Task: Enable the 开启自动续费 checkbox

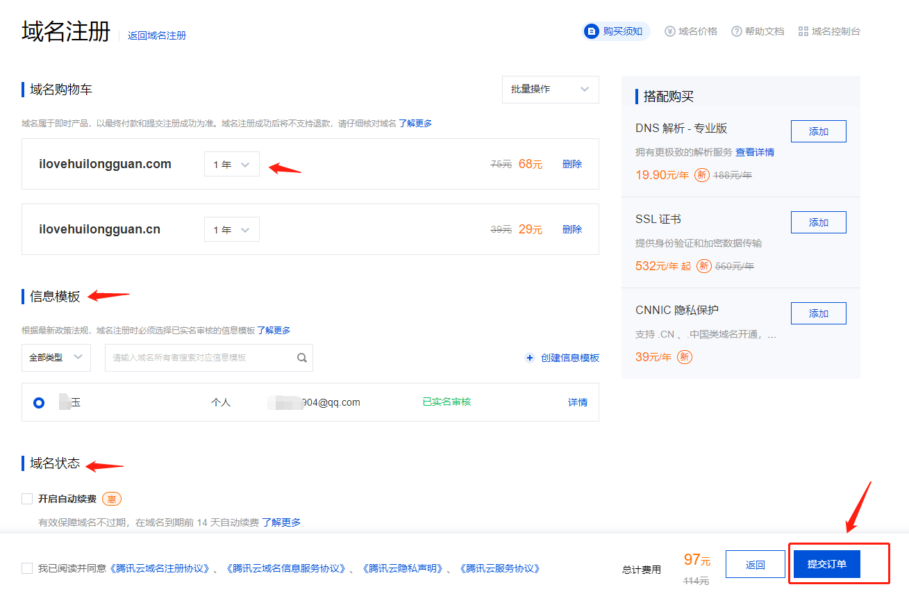Action: [x=28, y=499]
